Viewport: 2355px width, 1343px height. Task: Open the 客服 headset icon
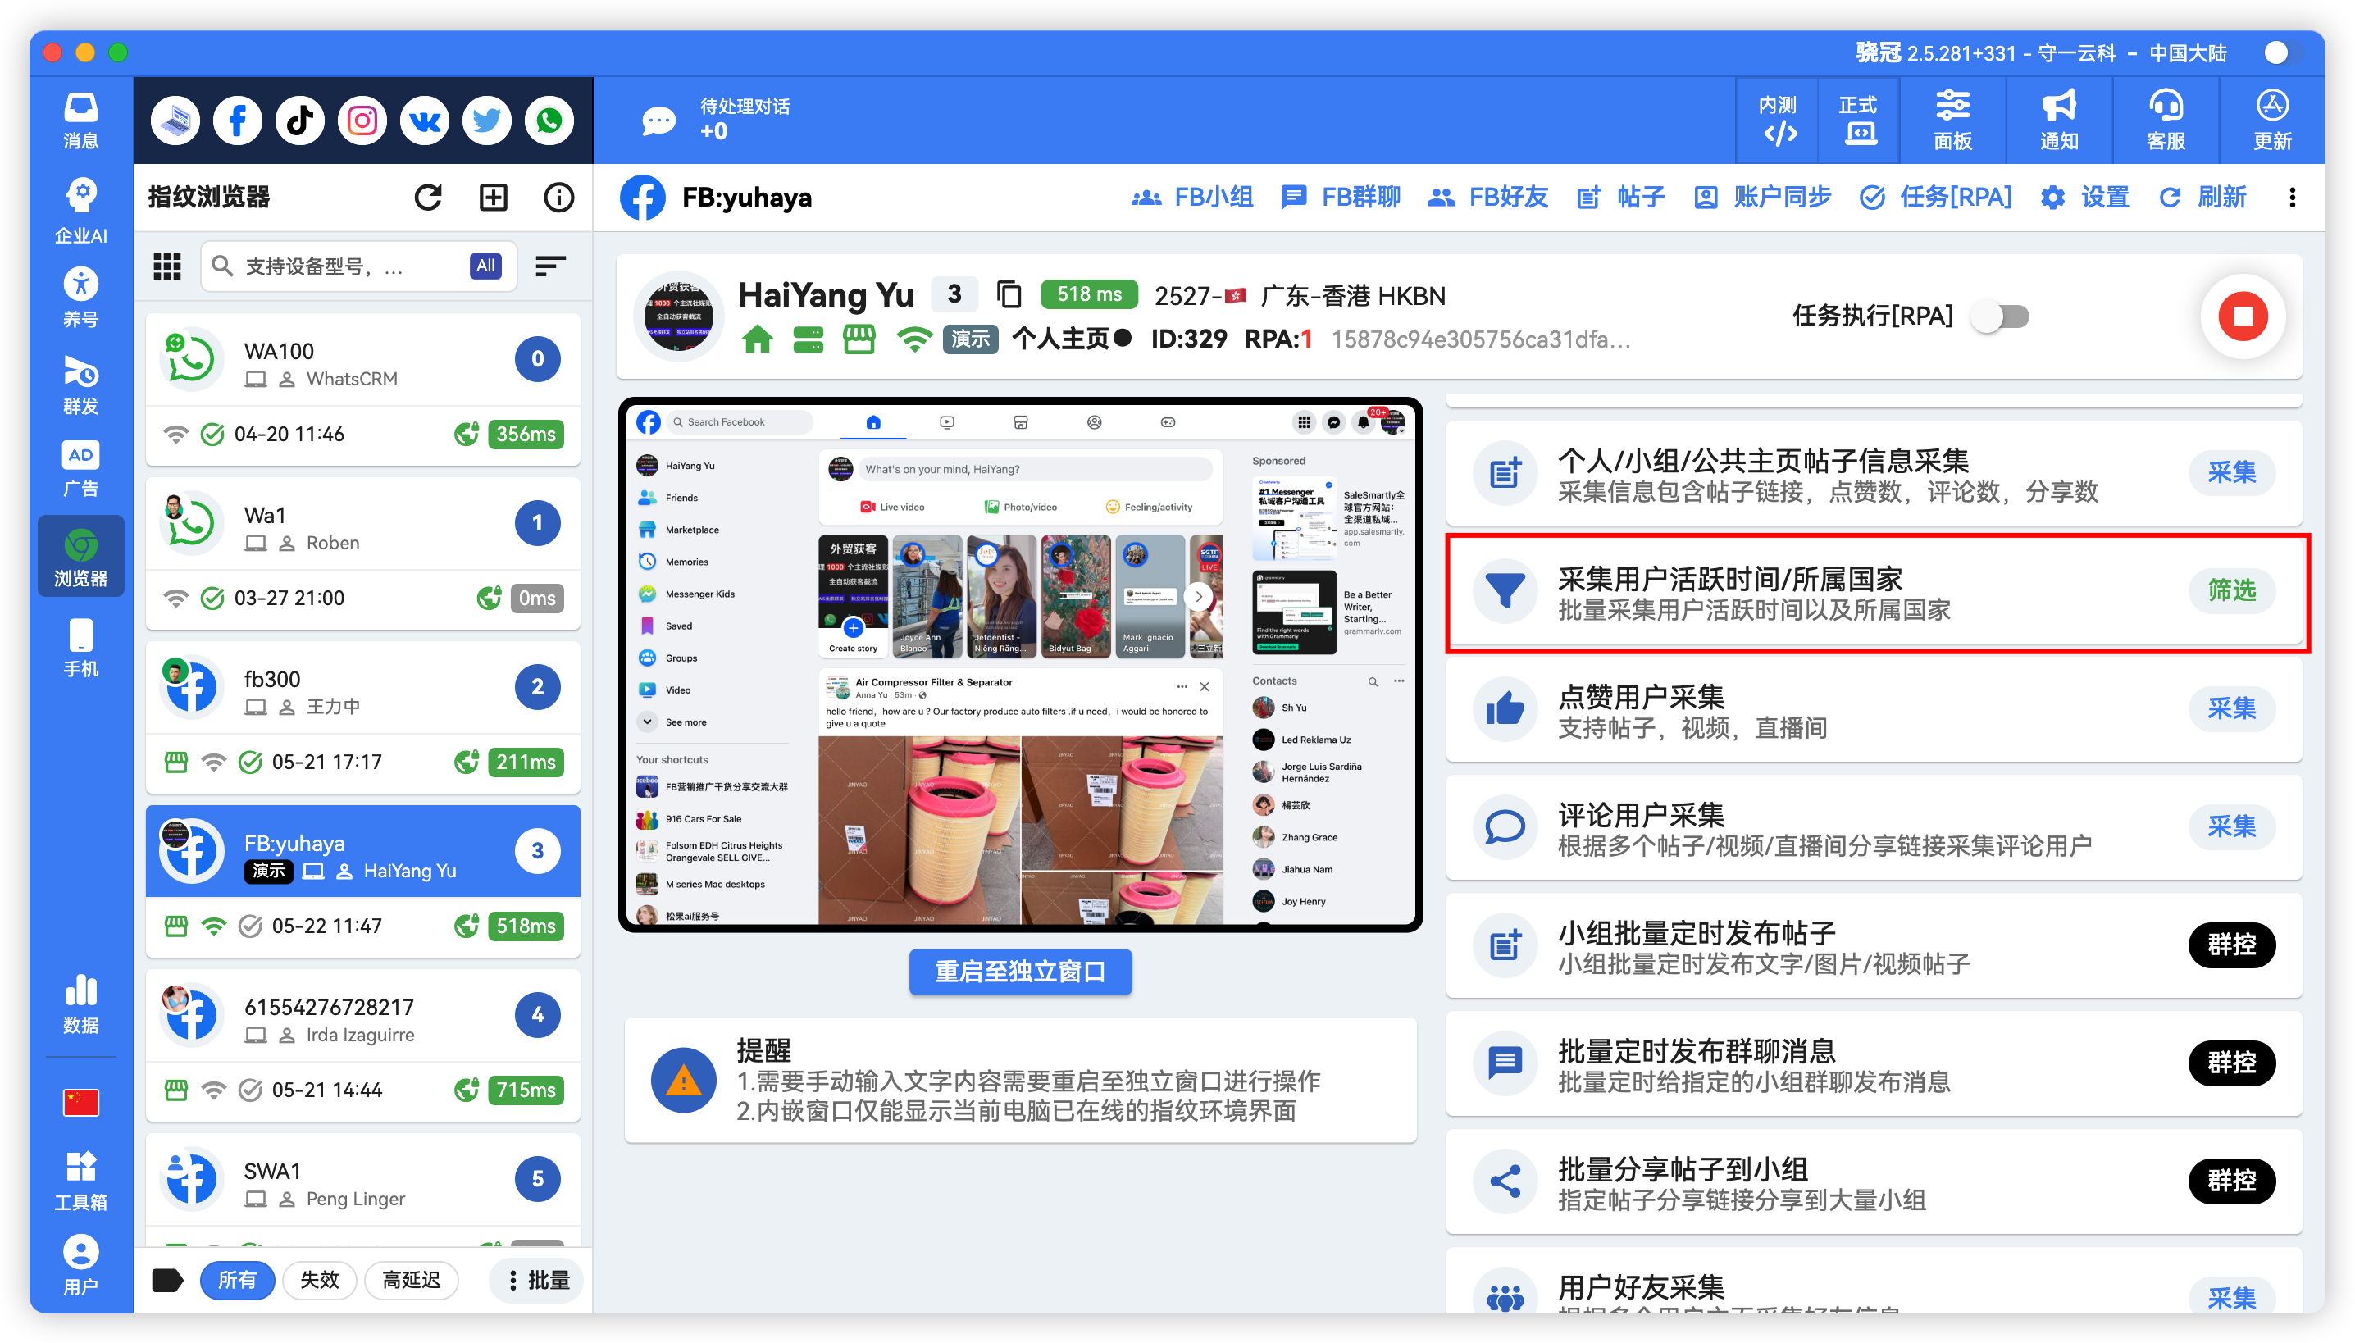click(x=2164, y=118)
